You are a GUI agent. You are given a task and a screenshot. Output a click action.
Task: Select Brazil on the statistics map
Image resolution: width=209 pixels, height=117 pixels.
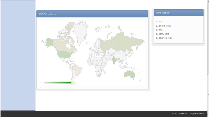pos(78,70)
